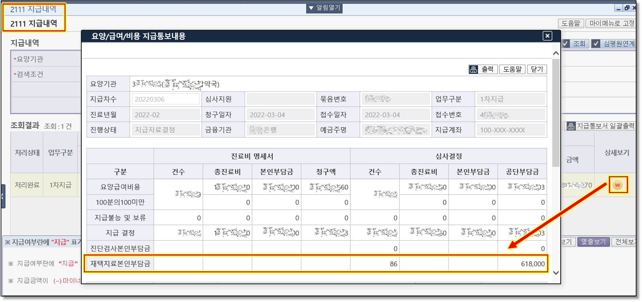The height and width of the screenshot is (302, 642).
Task: Click the W detail-view icon in 상세보기 column
Action: point(617,185)
